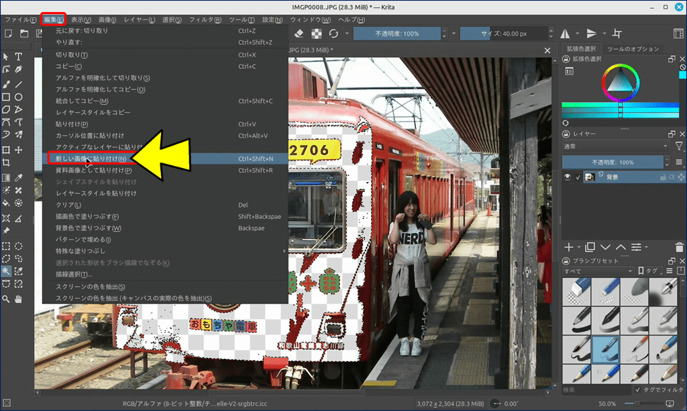Click the add new layer plus icon
Screen dimensions: 687x411
pos(569,247)
